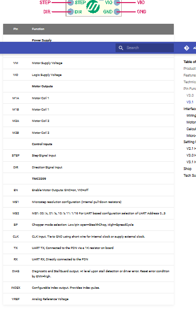Click the Pin column header
Screen dimensions: 196x312
click(x=15, y=29)
